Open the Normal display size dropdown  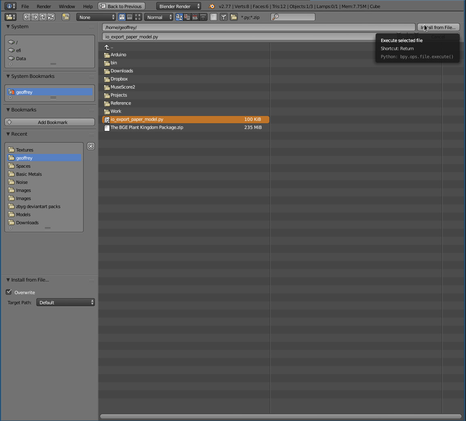[x=159, y=17]
